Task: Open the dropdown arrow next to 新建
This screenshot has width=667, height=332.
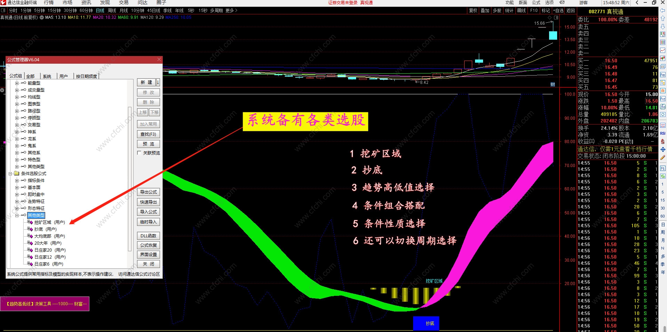Action: coord(158,82)
